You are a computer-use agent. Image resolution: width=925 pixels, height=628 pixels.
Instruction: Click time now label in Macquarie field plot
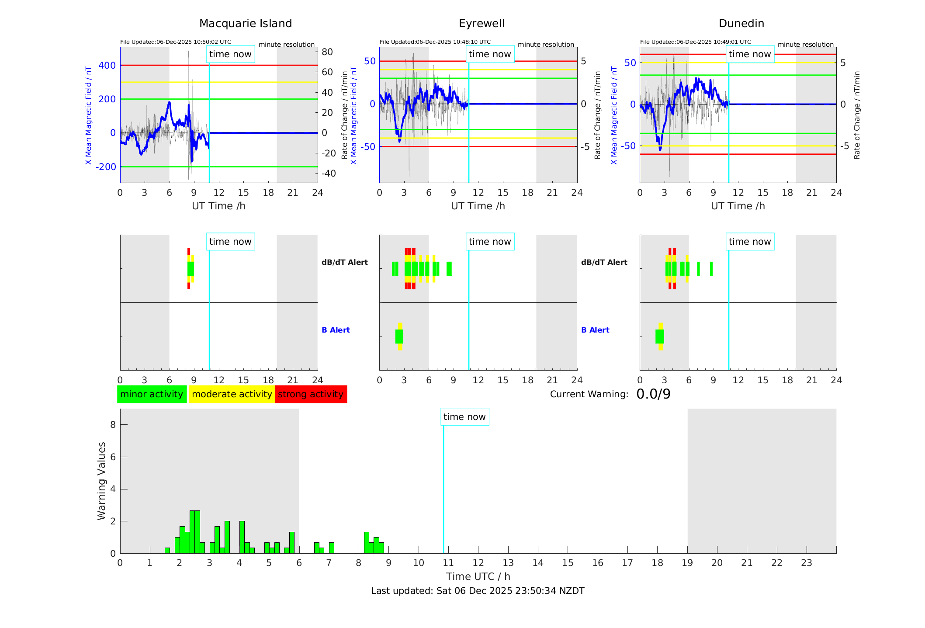pyautogui.click(x=230, y=54)
